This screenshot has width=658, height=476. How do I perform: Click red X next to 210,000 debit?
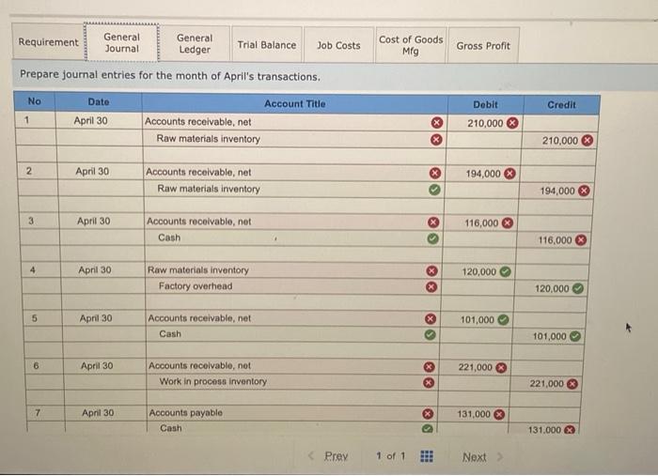(512, 123)
